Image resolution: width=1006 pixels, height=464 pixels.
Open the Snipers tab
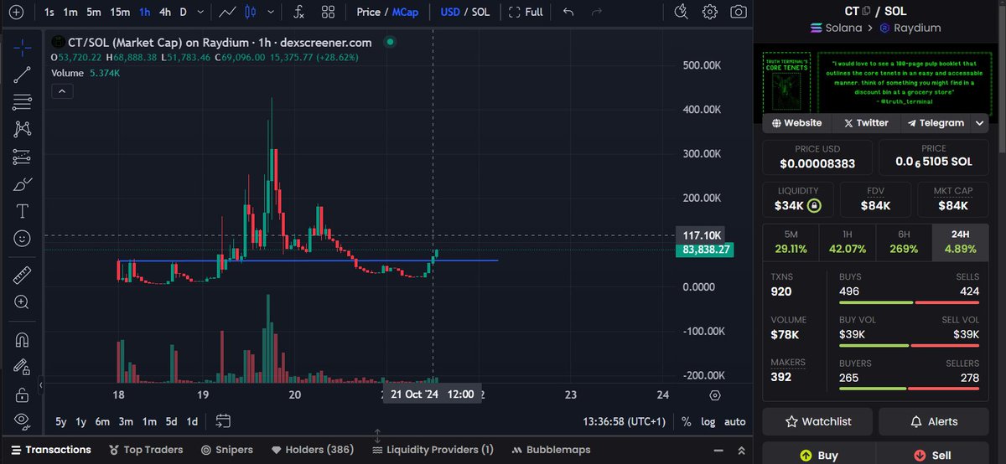229,450
